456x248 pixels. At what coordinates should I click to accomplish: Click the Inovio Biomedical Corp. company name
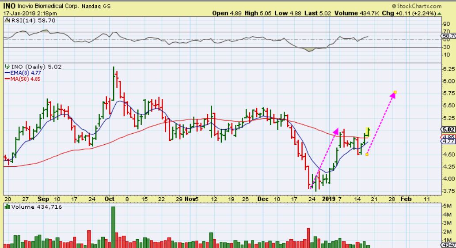coord(48,6)
